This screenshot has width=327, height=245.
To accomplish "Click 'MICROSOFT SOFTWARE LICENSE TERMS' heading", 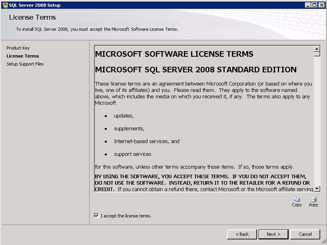I will tap(174, 54).
